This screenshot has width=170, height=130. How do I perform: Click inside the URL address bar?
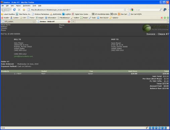(77, 10)
